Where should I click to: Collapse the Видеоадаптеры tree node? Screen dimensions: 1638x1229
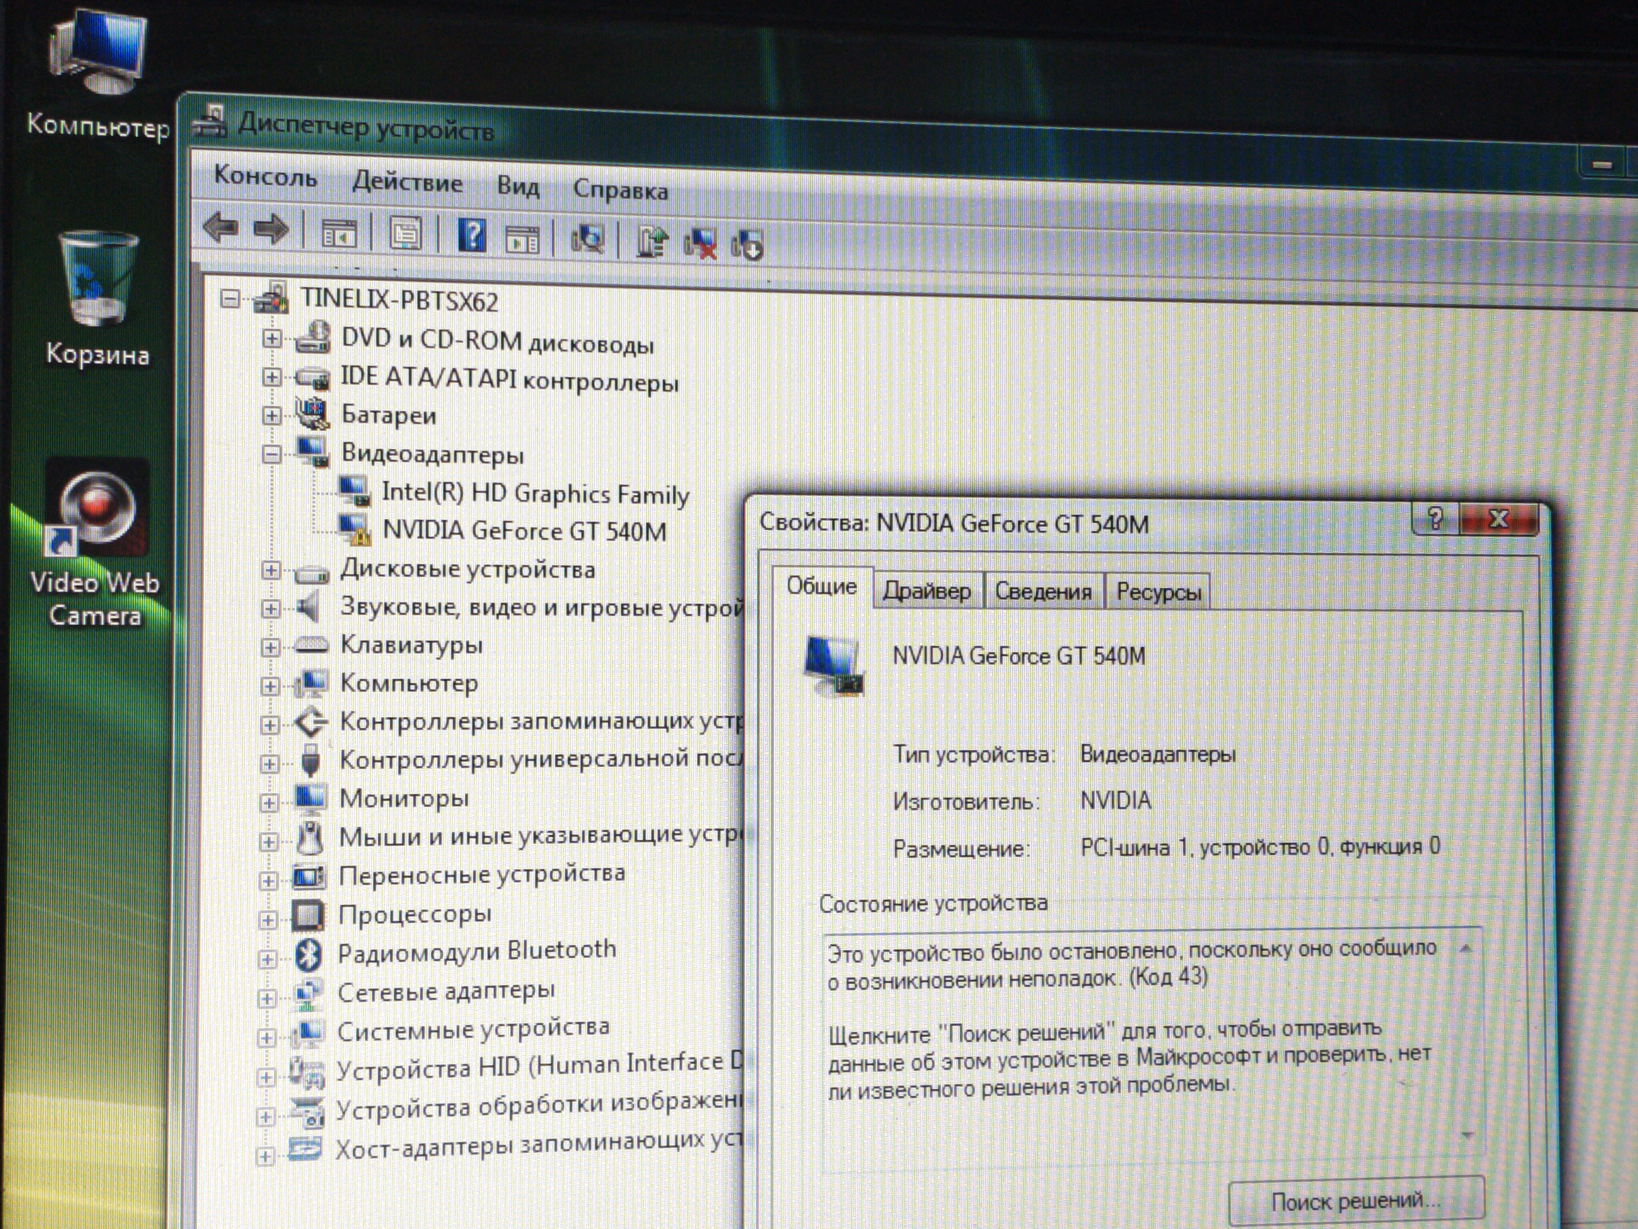(272, 454)
